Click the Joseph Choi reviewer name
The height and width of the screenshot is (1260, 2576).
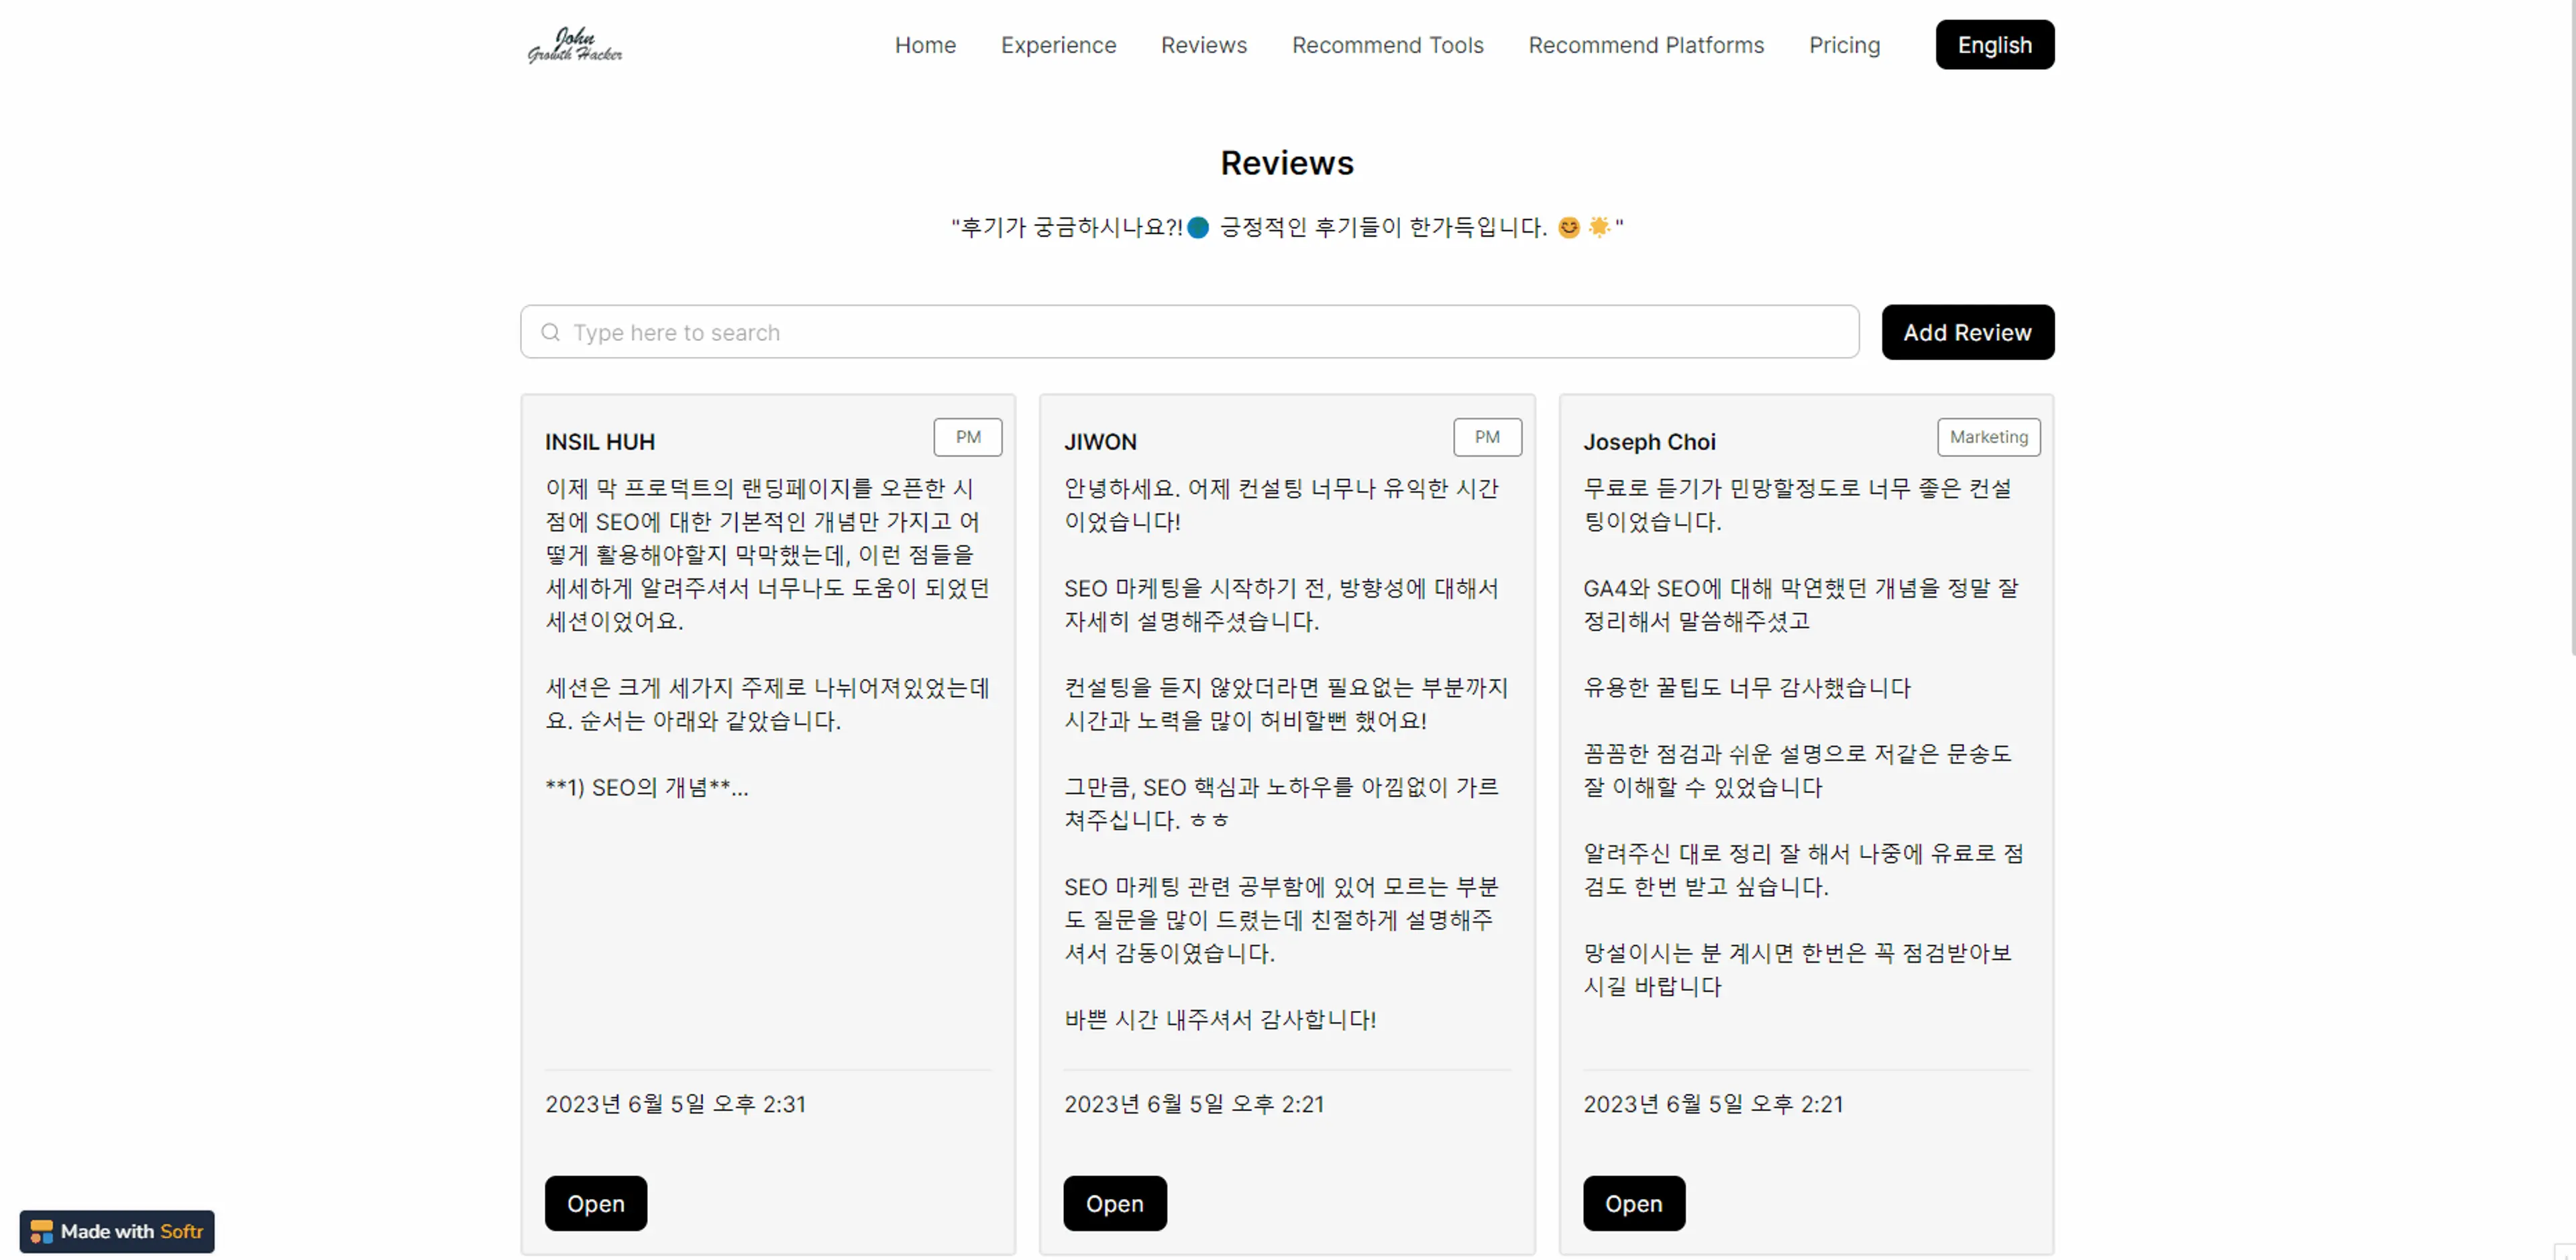point(1649,441)
